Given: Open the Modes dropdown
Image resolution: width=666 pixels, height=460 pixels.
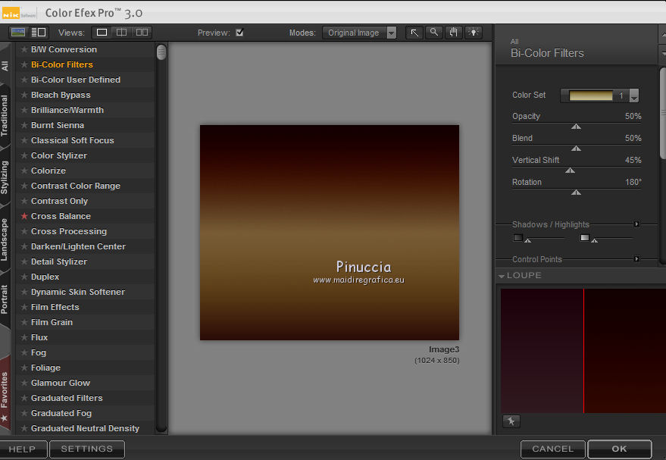Looking at the screenshot, I should coord(359,33).
